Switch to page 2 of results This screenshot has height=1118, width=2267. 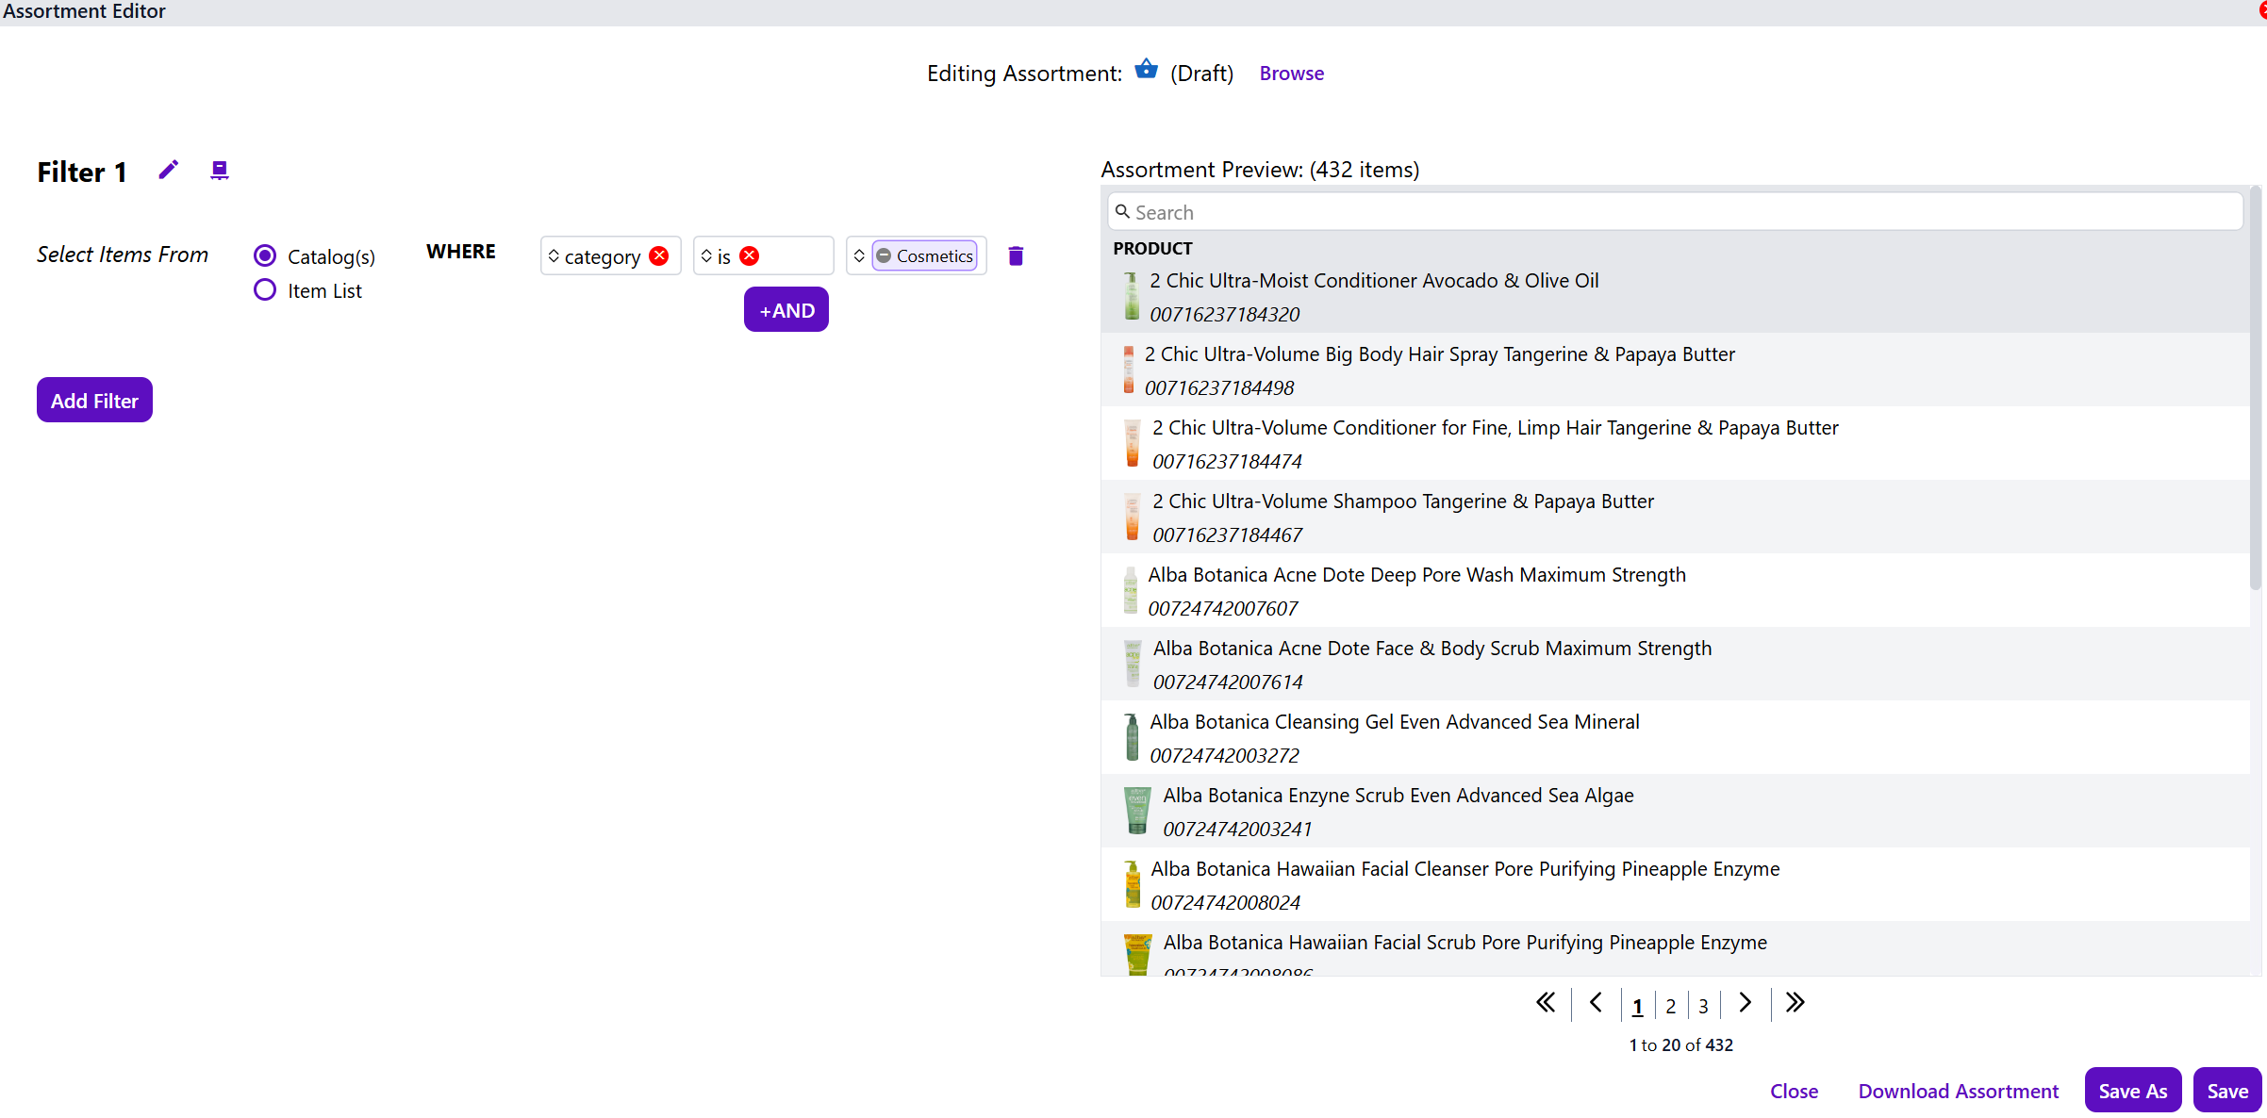(1670, 1006)
